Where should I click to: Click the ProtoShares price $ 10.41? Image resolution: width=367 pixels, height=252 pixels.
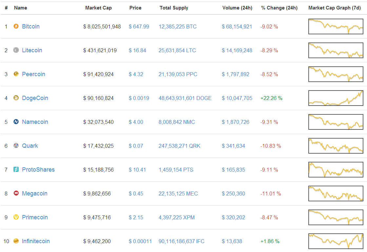[137, 170]
